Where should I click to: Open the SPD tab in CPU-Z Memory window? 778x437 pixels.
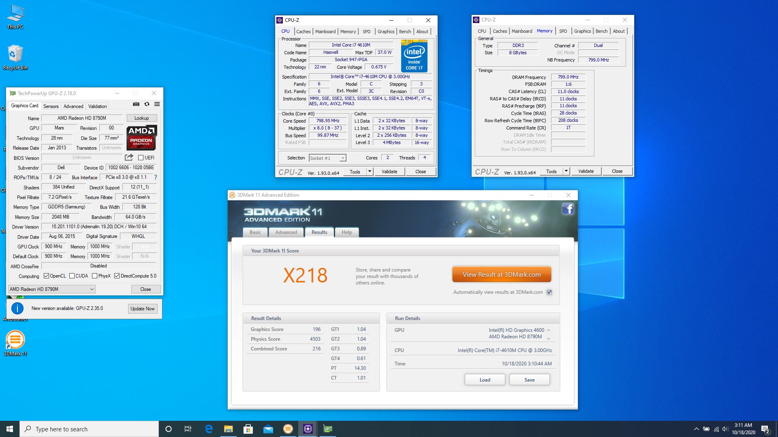tap(563, 31)
